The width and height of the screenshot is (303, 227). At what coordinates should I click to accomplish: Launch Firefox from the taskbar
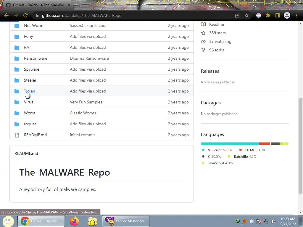point(74,221)
